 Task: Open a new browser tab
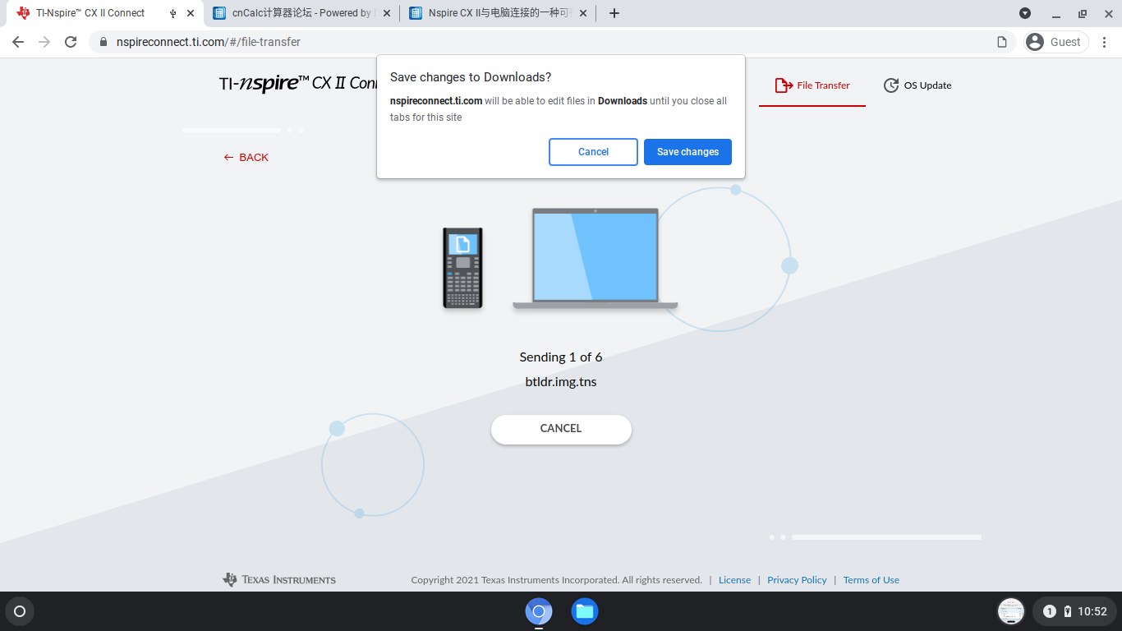tap(614, 13)
